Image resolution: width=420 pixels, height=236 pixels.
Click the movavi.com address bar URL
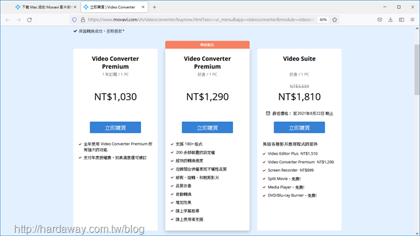pyautogui.click(x=201, y=20)
